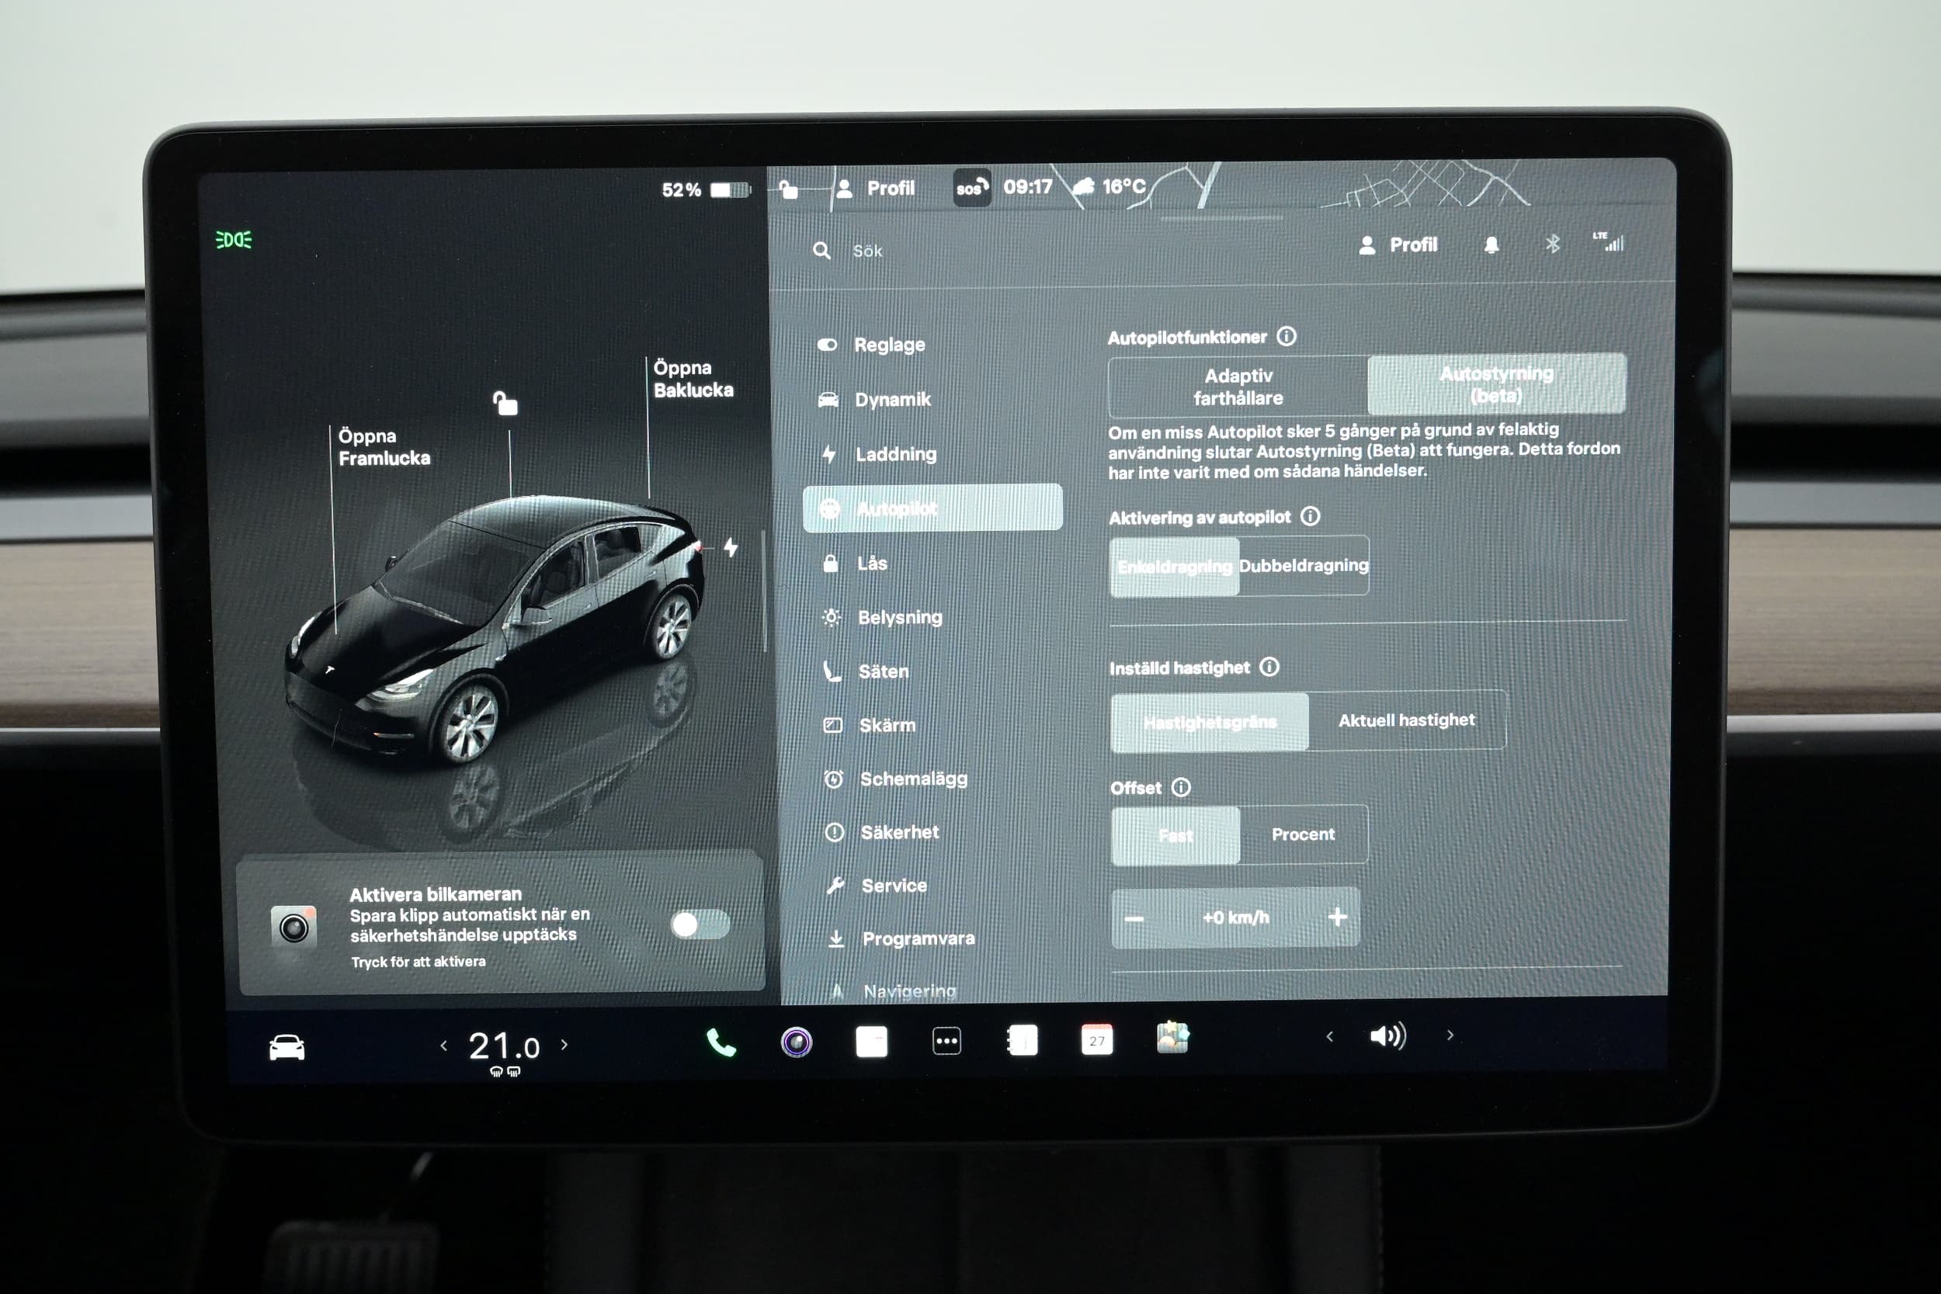The width and height of the screenshot is (1941, 1294).
Task: Open the calendar app showing 27
Action: click(x=1097, y=1040)
